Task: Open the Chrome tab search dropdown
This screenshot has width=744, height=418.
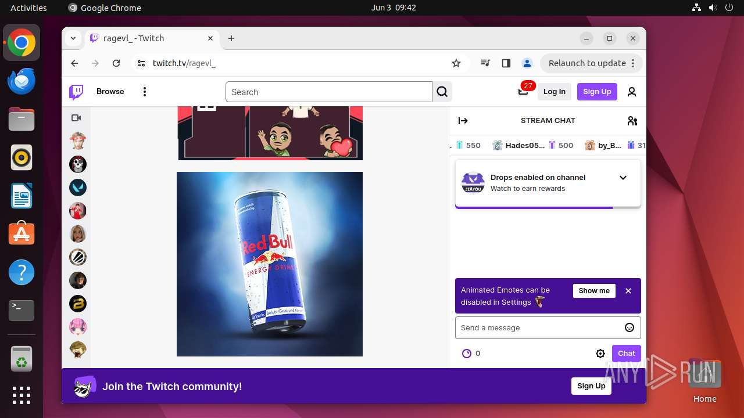Action: (73, 38)
